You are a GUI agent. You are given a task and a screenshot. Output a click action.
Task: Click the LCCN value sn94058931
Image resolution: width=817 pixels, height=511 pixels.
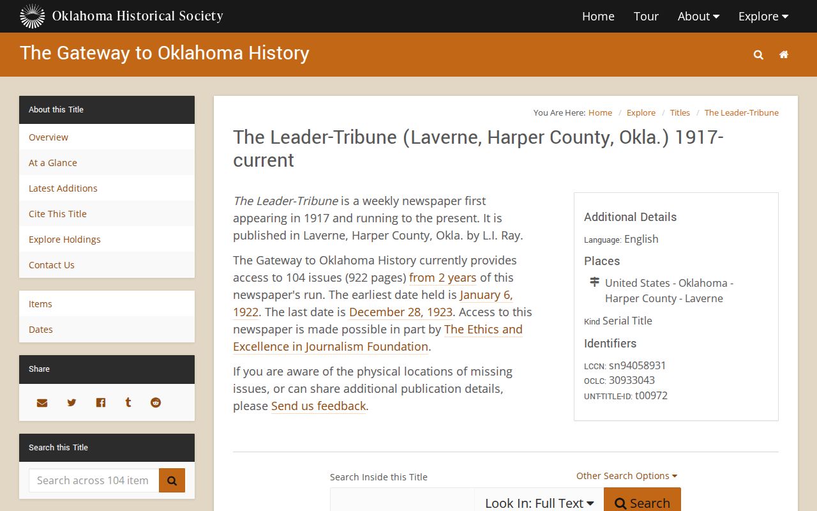637,366
